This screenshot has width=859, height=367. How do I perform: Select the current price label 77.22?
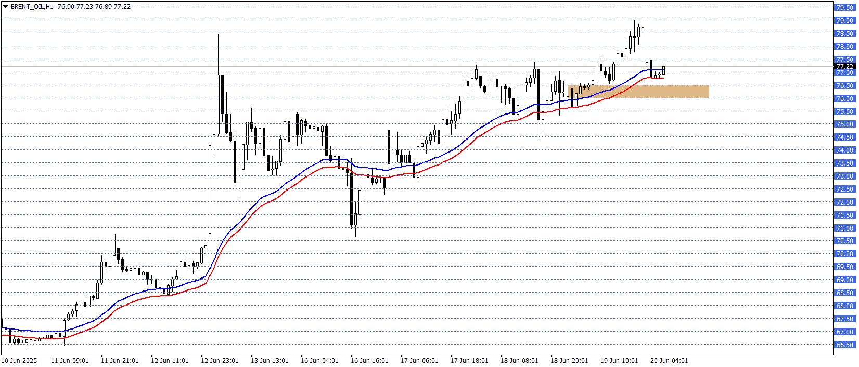point(844,66)
